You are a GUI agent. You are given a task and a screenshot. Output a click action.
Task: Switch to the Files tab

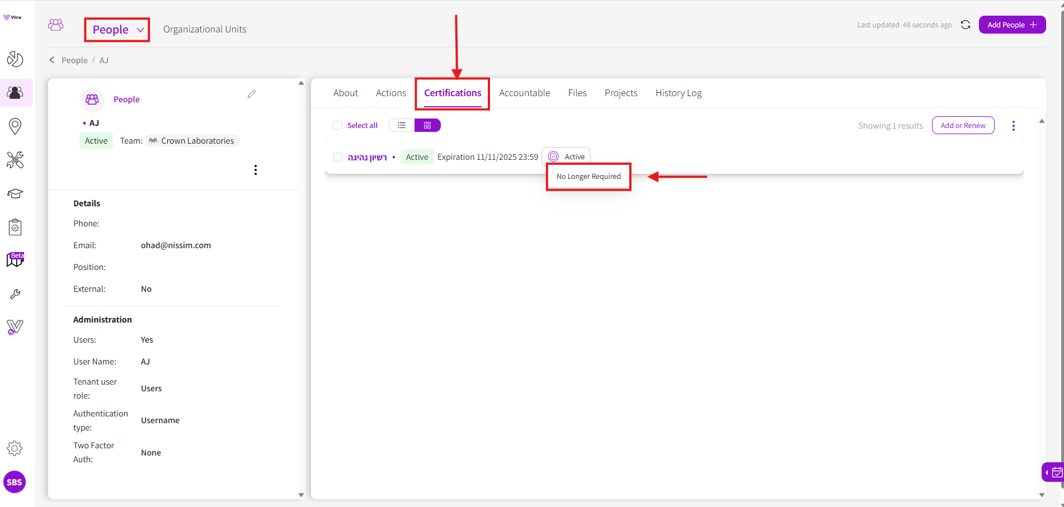pyautogui.click(x=577, y=93)
